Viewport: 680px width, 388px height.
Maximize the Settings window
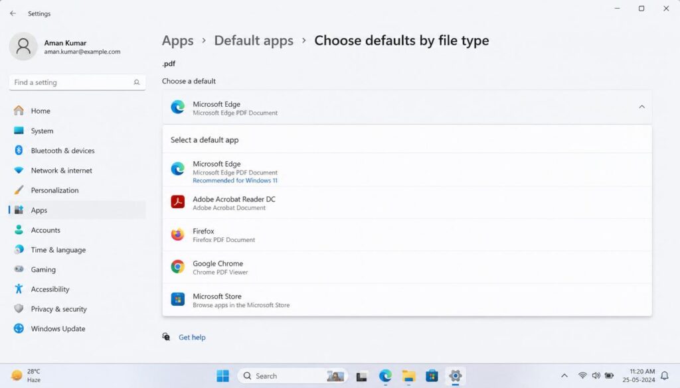pyautogui.click(x=641, y=8)
